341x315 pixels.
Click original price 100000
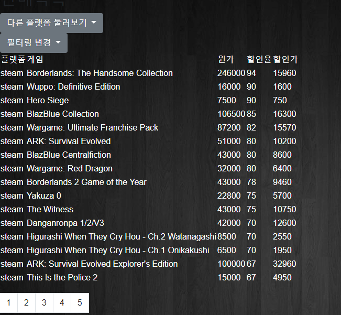tap(231, 264)
